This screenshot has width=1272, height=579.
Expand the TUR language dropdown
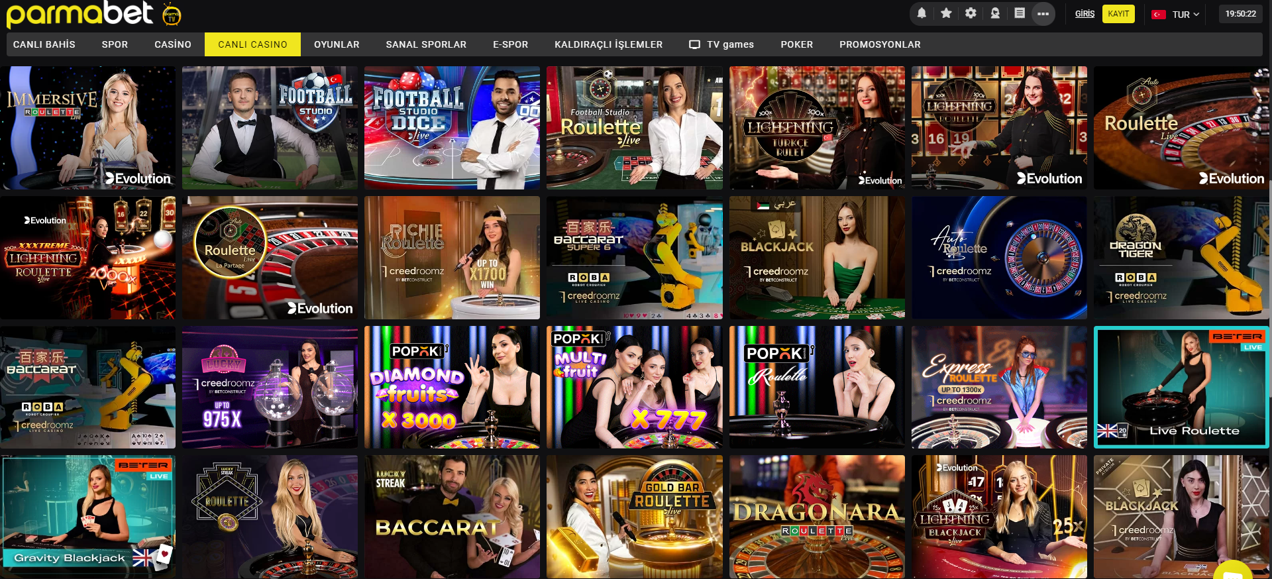point(1186,15)
